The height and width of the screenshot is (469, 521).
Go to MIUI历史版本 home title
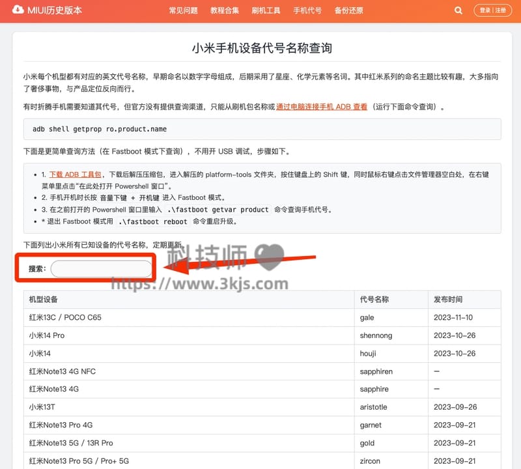pos(55,10)
